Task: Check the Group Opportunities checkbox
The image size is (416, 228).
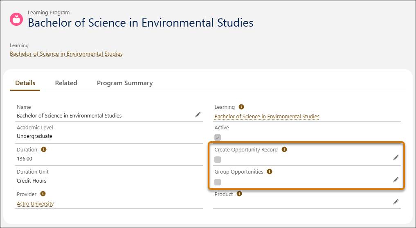Action: coord(218,182)
